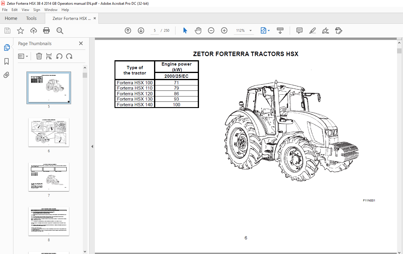This screenshot has width=403, height=254.
Task: Delete the selected page with the trash icon
Action: 39,56
